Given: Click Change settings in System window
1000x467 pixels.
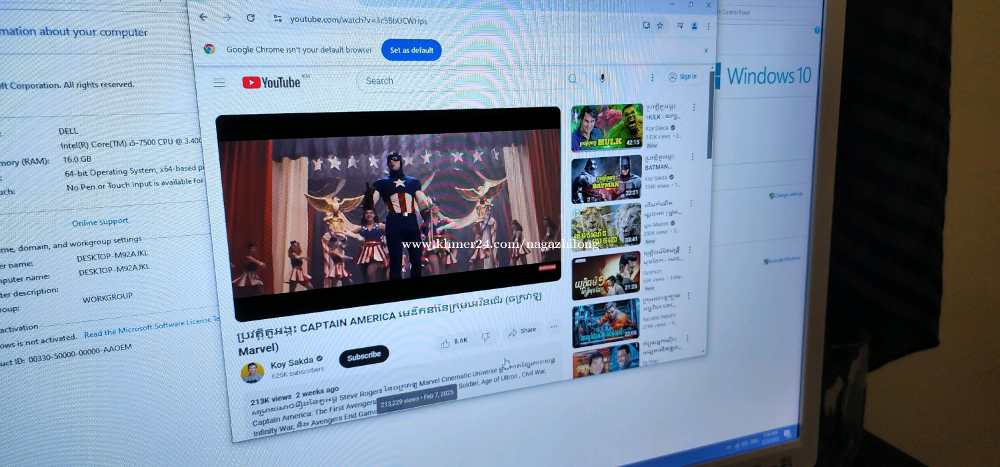Looking at the screenshot, I should (x=787, y=195).
